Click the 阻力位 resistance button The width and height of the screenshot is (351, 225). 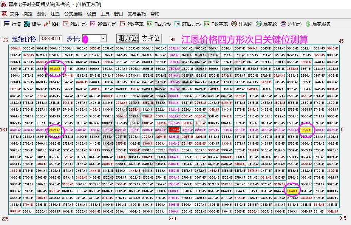pyautogui.click(x=128, y=38)
